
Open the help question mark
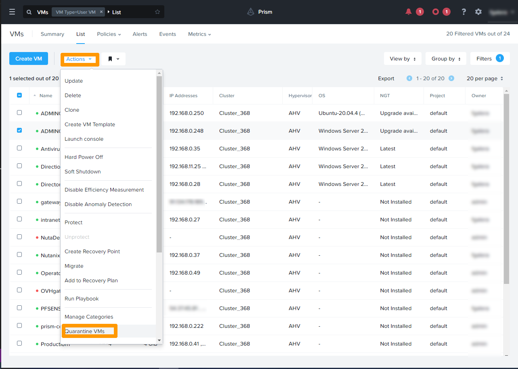[463, 12]
